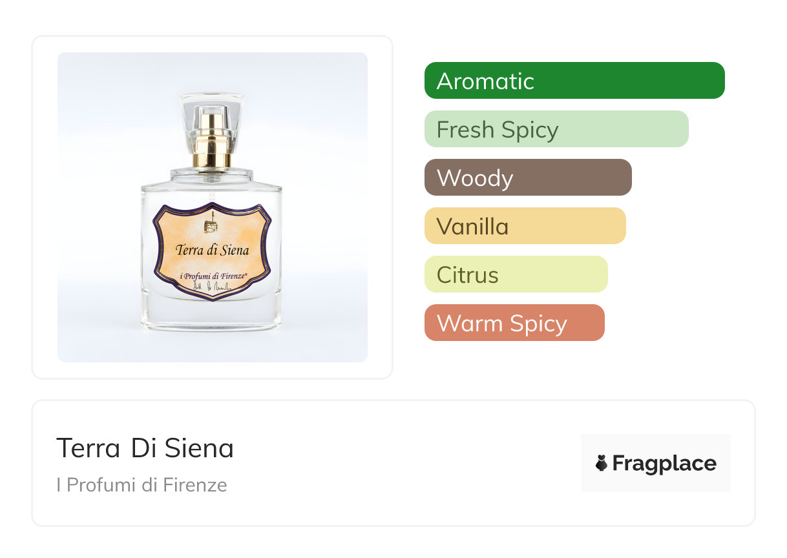This screenshot has width=787, height=558.
Task: Select the Aromatic accord bar
Action: [574, 81]
